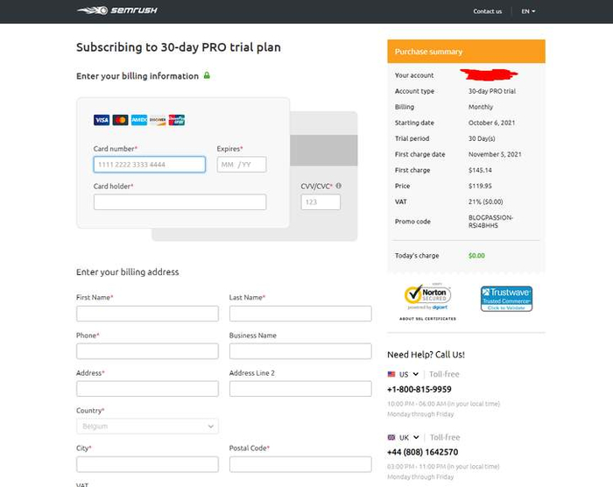Click promo code BLOGPASSION-RSI4BHHS

(x=490, y=222)
